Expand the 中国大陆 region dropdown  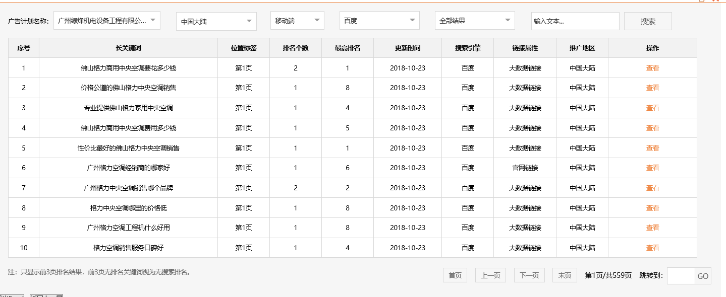pyautogui.click(x=216, y=21)
